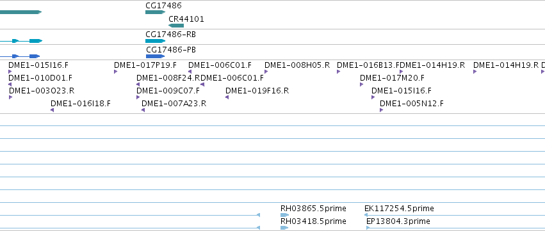Select the CG17486-RB transcript glyph
Image resolution: width=545 pixels, height=231 pixels.
[x=155, y=41]
